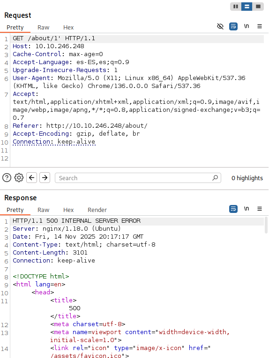Open Request panel hamburger options menu
The width and height of the screenshot is (269, 358).
point(260,26)
